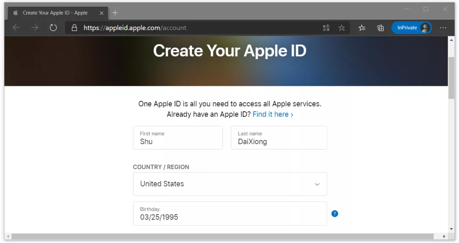Open the Collections icon

click(x=380, y=28)
